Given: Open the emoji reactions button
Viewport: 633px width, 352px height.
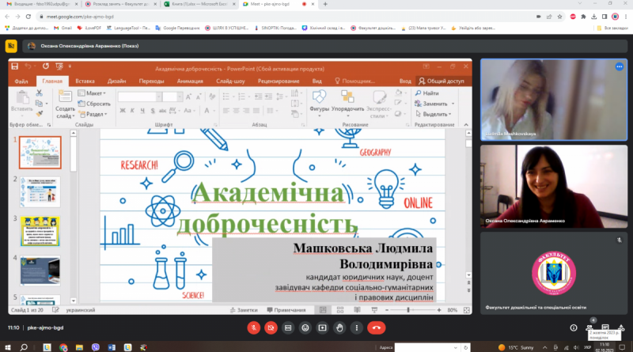Looking at the screenshot, I should coord(305,327).
